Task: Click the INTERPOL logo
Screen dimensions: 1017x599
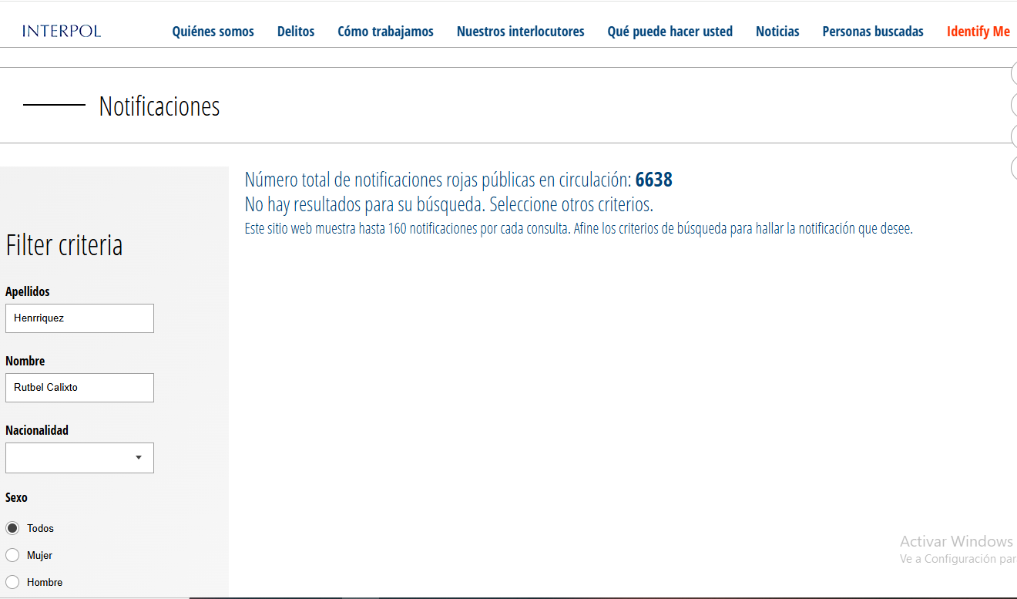Action: pos(62,32)
